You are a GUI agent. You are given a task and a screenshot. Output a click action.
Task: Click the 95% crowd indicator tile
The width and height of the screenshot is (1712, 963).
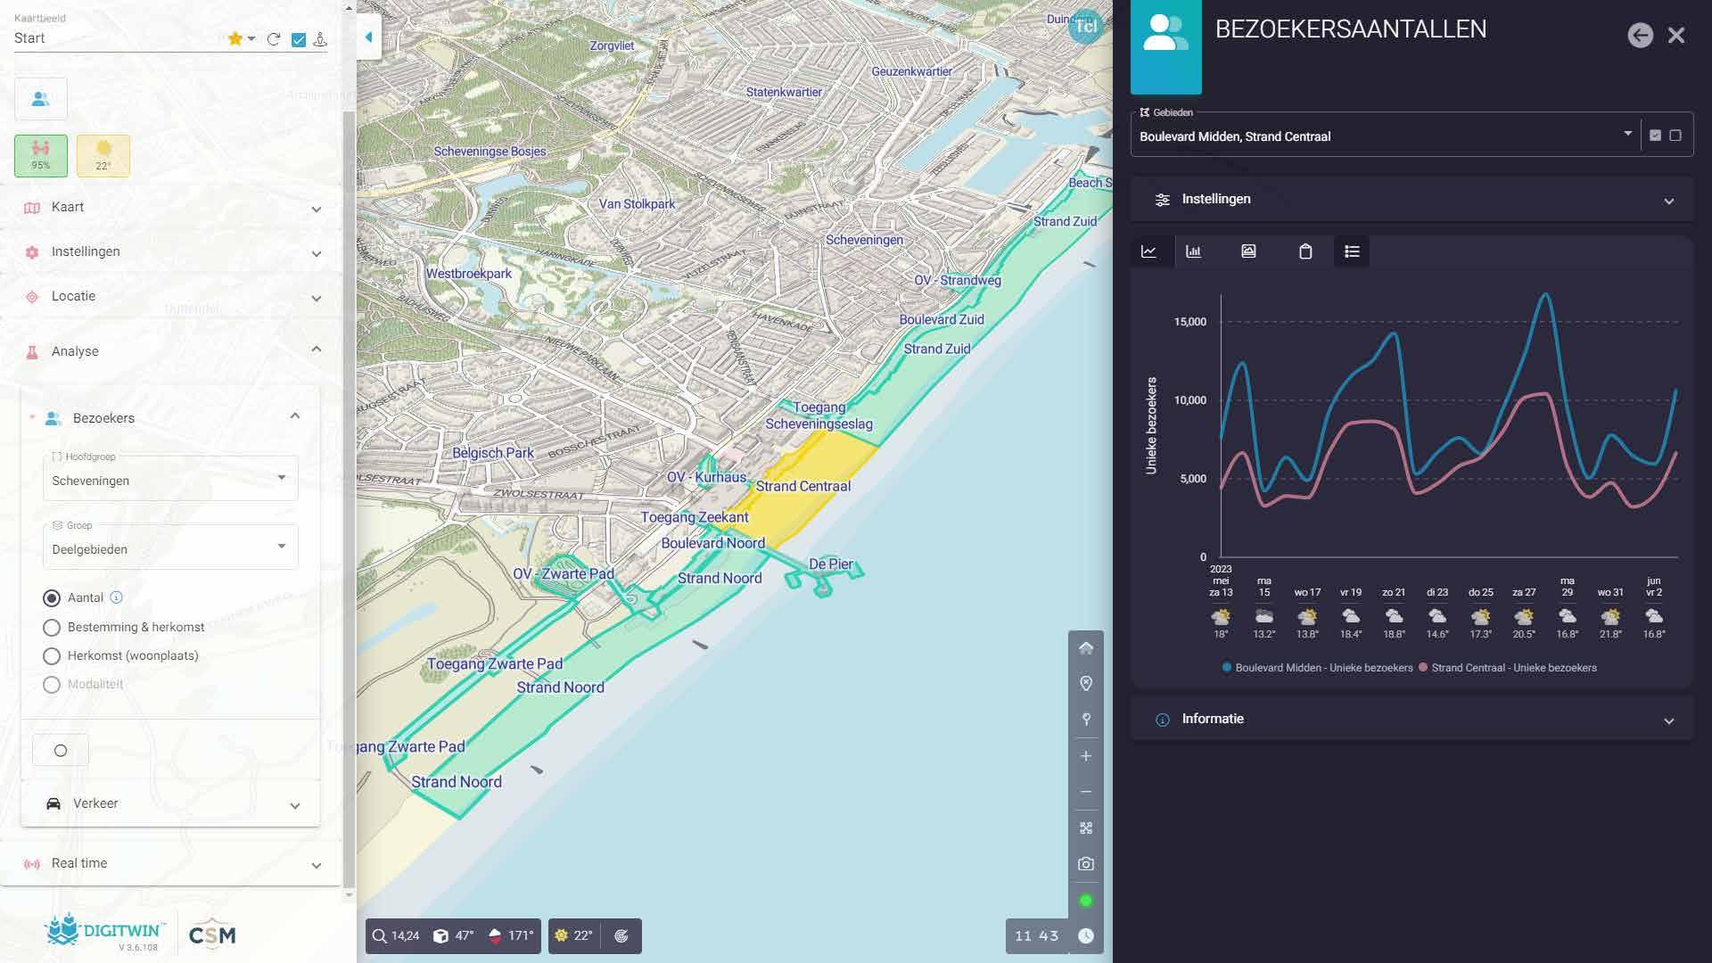point(41,155)
